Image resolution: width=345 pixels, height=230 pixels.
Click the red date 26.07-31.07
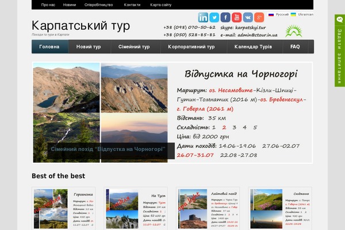195,155
